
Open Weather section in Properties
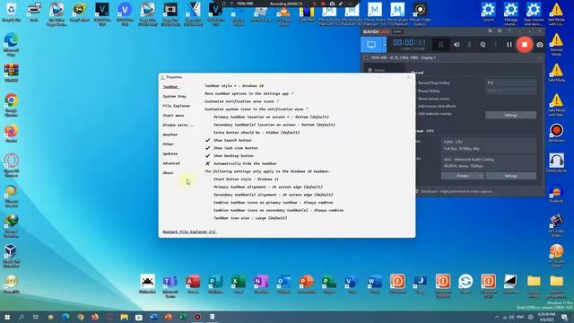pyautogui.click(x=170, y=135)
